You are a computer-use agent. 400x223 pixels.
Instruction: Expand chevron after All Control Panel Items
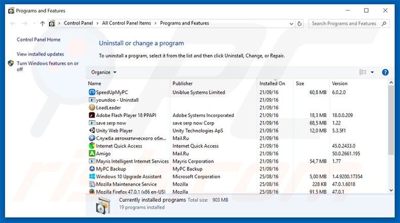click(x=155, y=23)
